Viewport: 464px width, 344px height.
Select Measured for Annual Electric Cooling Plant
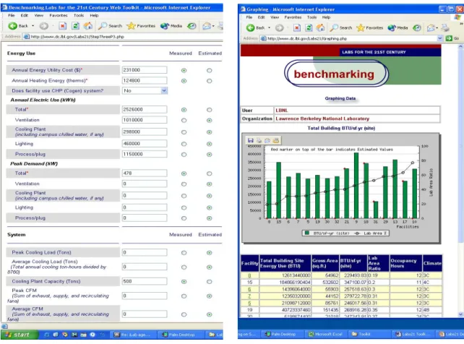[184, 132]
